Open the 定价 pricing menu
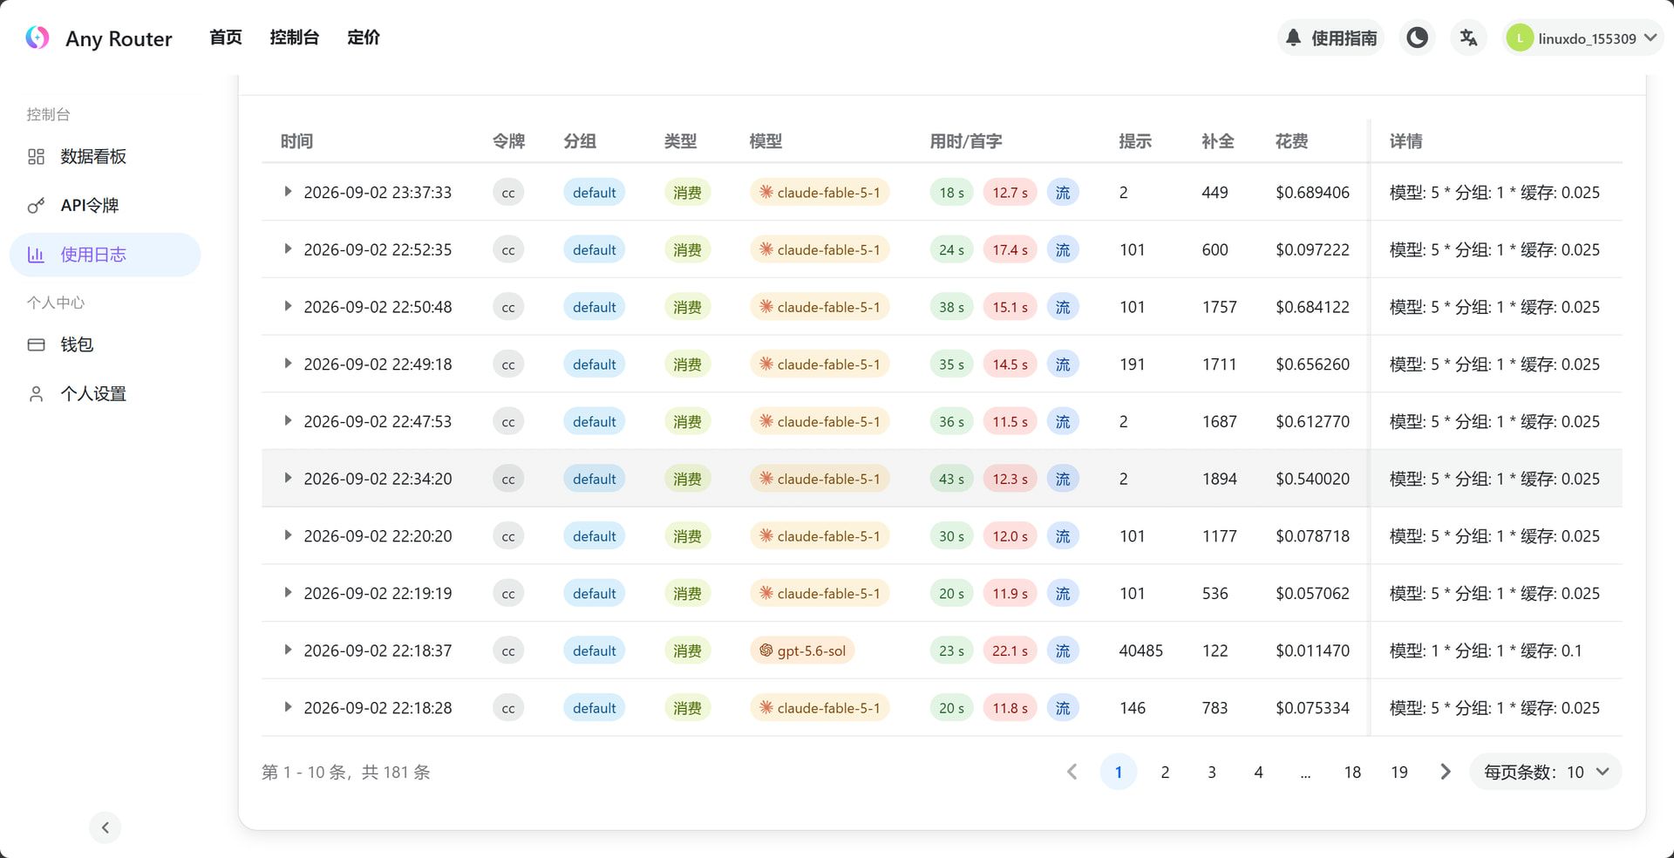The height and width of the screenshot is (858, 1674). point(364,37)
